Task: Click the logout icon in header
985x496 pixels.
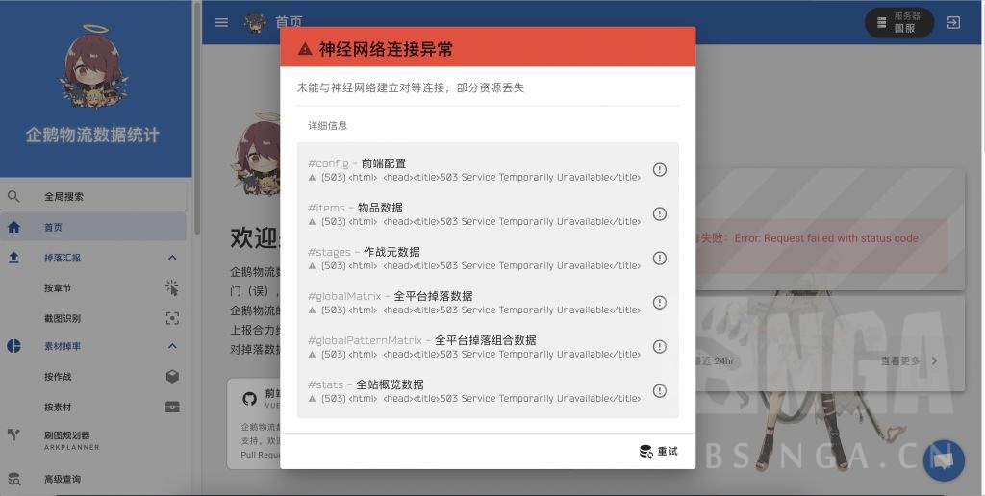Action: point(953,23)
